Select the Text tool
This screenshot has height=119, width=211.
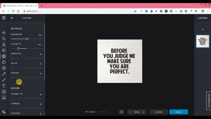click(x=4, y=86)
